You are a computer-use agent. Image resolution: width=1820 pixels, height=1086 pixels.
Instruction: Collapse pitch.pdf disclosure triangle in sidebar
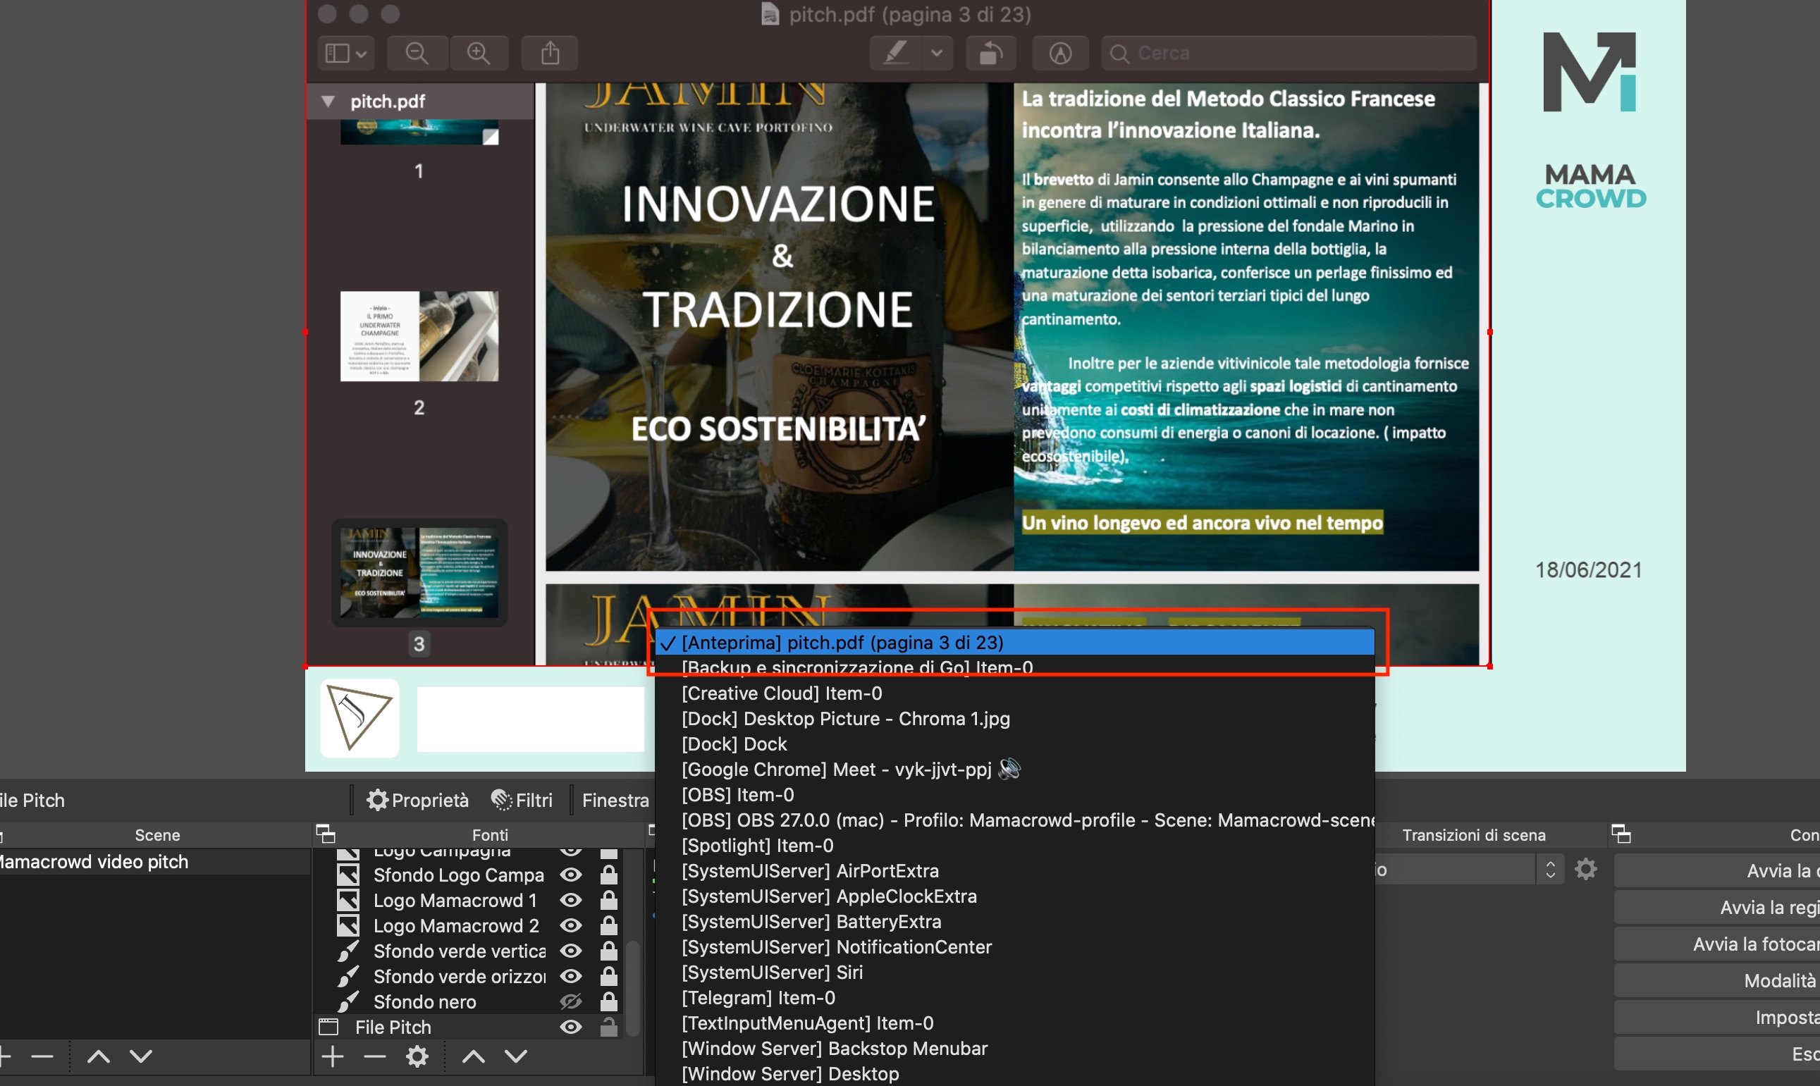pyautogui.click(x=328, y=101)
